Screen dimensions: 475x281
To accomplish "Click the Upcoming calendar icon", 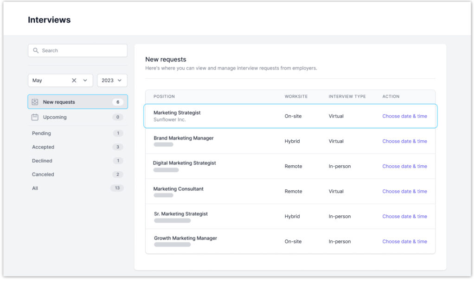I will click(x=35, y=117).
